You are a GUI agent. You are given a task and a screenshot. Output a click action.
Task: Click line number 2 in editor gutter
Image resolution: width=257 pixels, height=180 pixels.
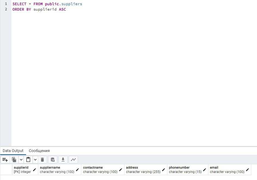[x=6, y=9]
